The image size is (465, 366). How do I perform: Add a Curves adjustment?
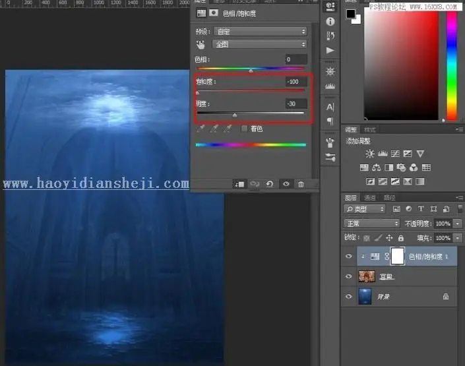[x=395, y=154]
